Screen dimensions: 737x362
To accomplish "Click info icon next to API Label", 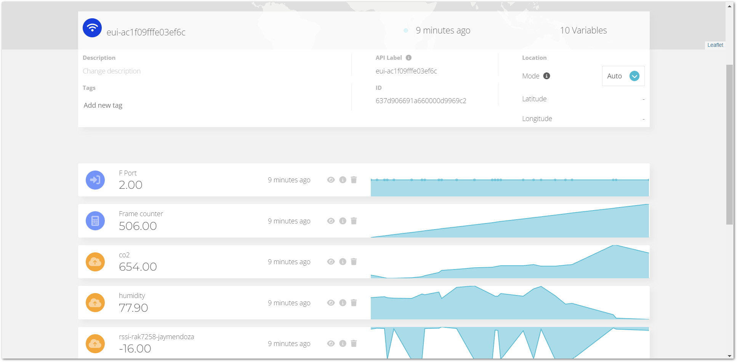I will point(409,58).
